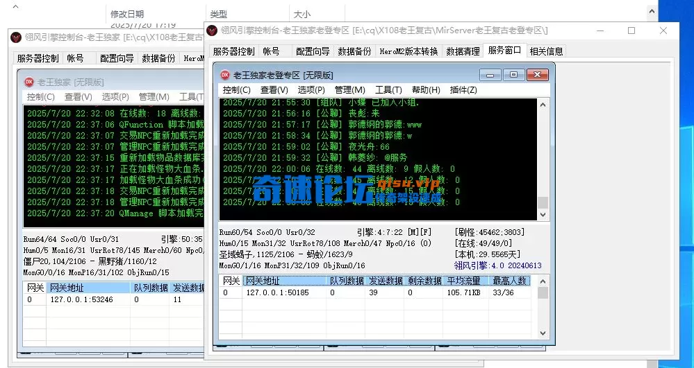Open the 帮助(H) menu
Image resolution: width=694 pixels, height=368 pixels.
(x=426, y=90)
